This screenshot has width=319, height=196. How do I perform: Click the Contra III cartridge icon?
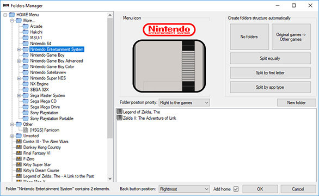(x=19, y=142)
